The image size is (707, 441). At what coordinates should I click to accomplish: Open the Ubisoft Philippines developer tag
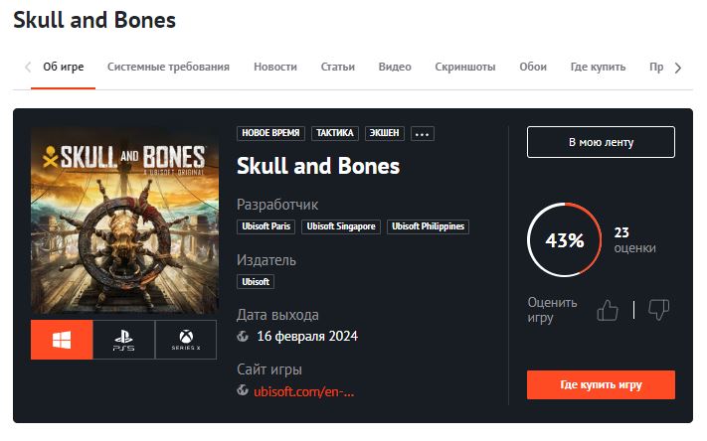(x=428, y=226)
